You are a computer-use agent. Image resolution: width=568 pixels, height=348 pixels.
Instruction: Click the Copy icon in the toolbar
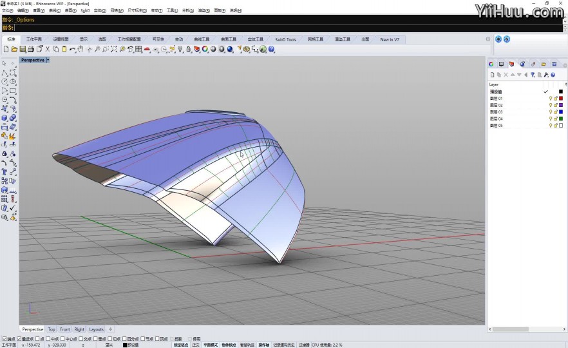pos(56,49)
